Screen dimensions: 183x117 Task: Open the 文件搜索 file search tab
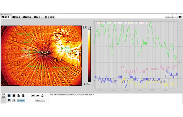click(50, 17)
